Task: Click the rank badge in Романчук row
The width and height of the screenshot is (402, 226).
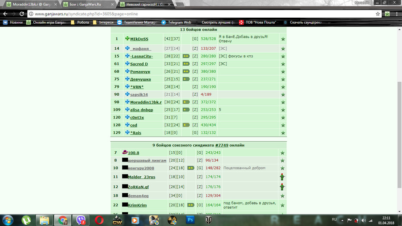Action: (186, 71)
